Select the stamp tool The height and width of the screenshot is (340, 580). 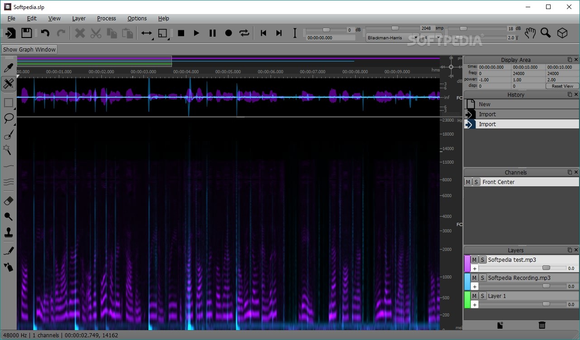(x=8, y=233)
